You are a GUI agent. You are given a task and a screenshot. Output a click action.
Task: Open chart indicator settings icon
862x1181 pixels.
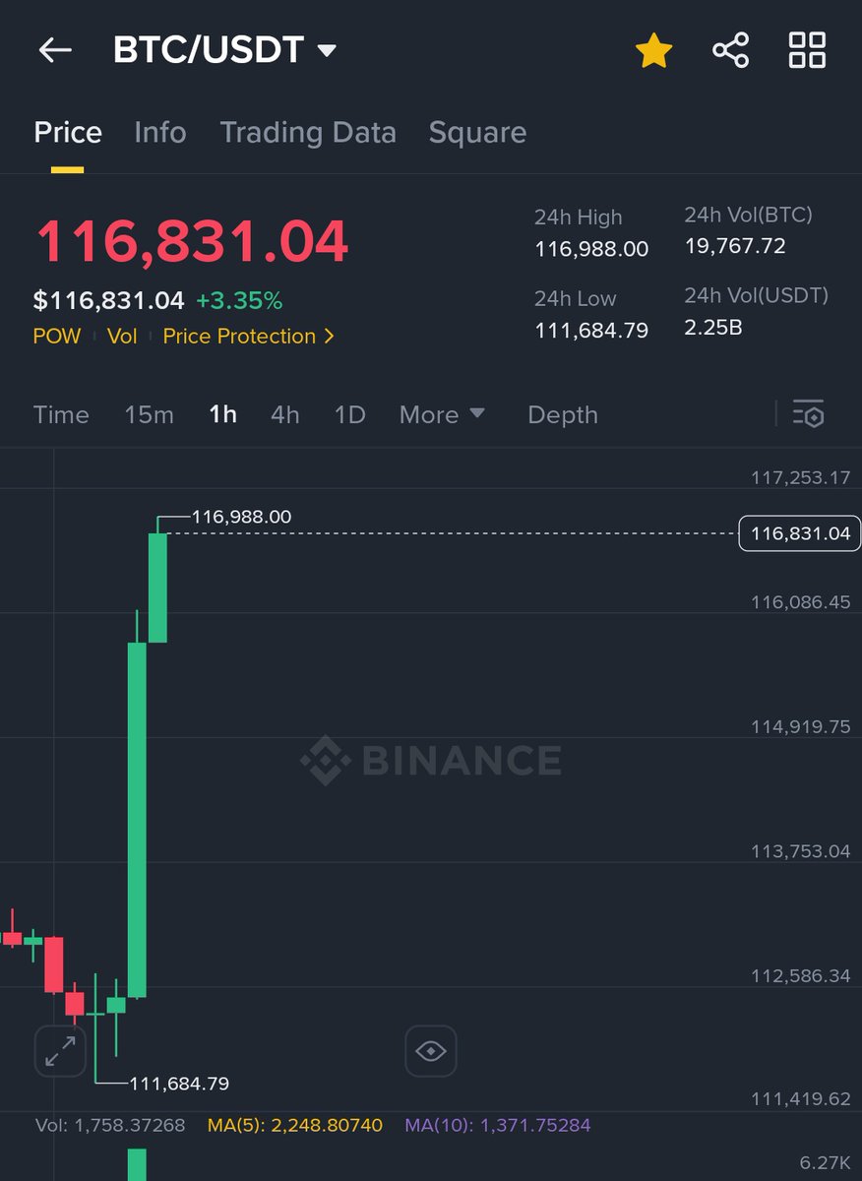[x=808, y=414]
